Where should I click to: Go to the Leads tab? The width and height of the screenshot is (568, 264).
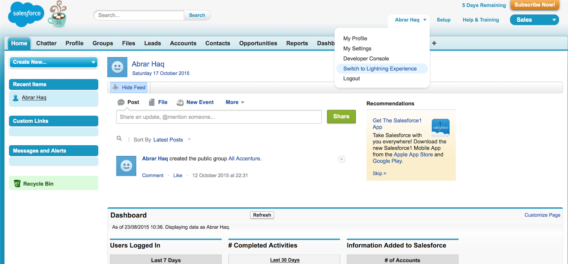(x=153, y=43)
